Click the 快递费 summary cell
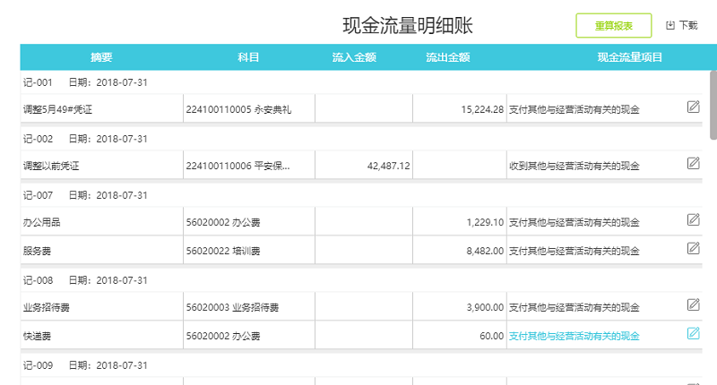Viewport: 717px width, 385px height. [102, 336]
